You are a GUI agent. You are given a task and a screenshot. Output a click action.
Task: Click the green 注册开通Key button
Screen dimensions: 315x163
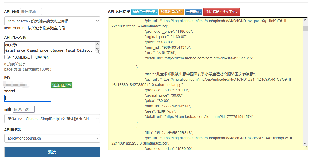(62, 85)
